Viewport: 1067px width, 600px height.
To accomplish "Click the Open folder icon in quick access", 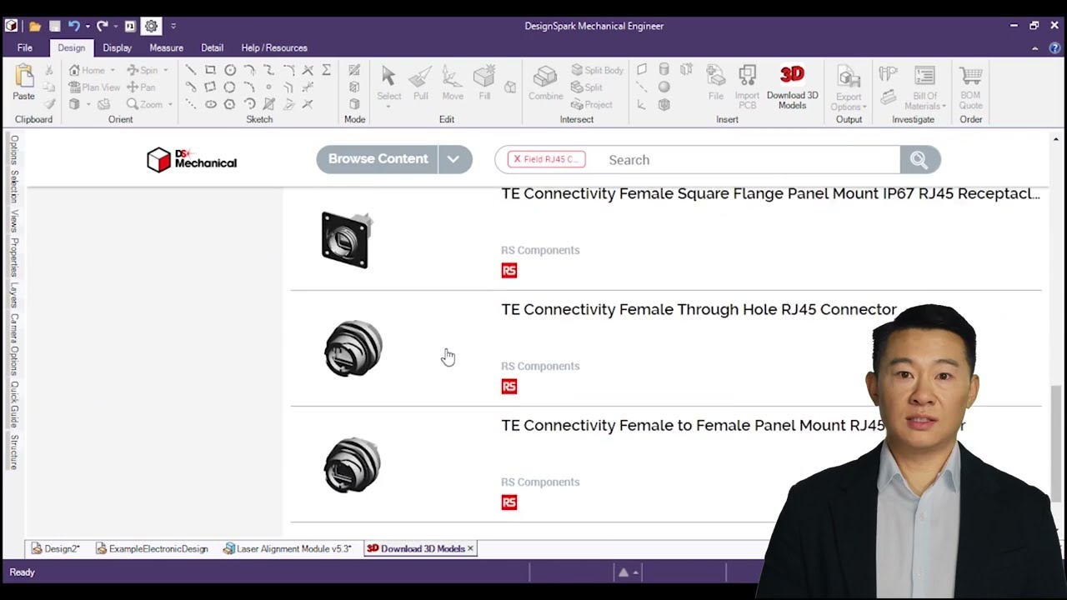I will pos(35,26).
